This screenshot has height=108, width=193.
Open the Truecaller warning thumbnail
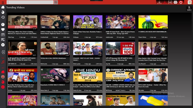[22, 75]
